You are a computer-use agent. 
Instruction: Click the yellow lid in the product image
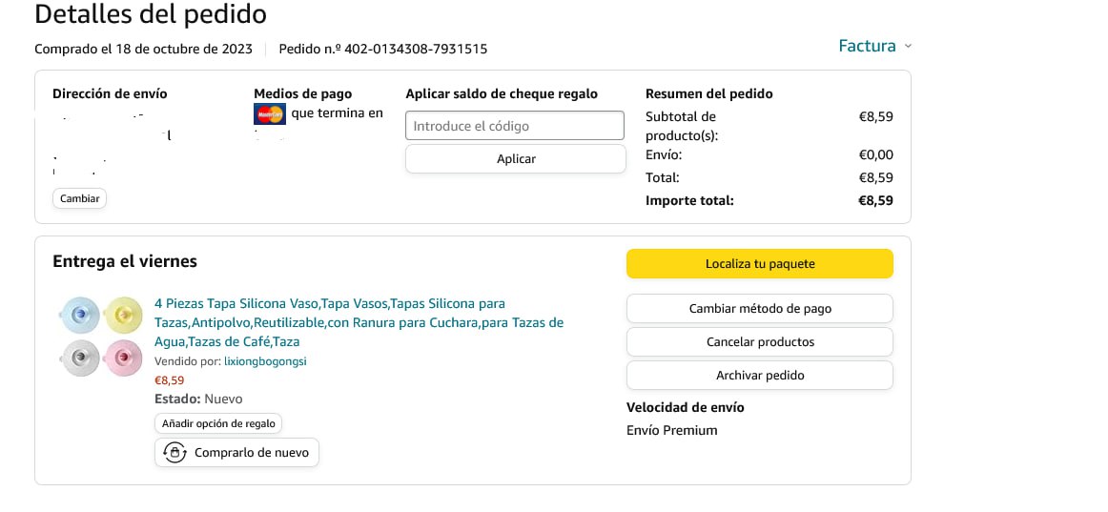click(123, 313)
